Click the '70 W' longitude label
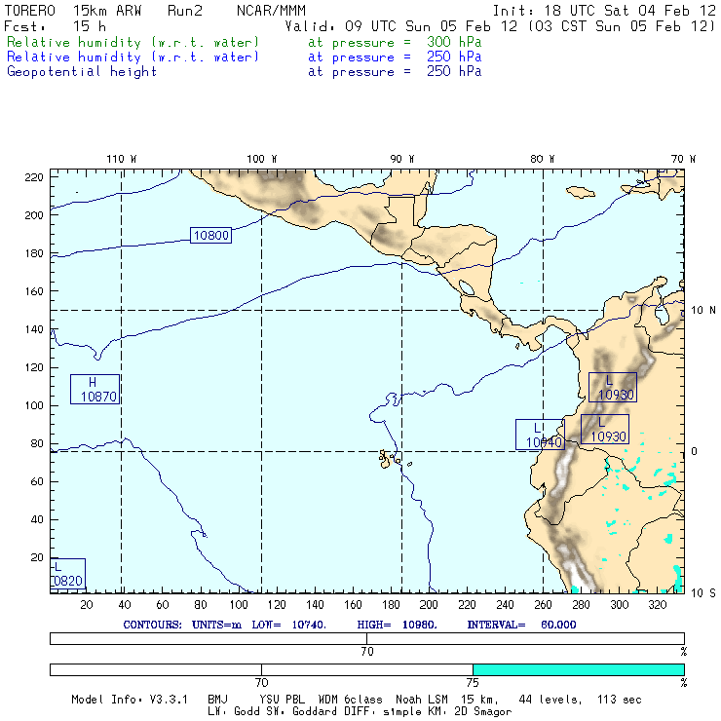This screenshot has height=721, width=721. click(683, 159)
